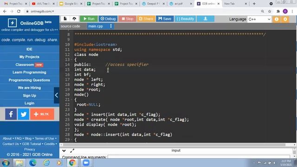Bookmark page with star icon
297x167 pixels.
(270, 11)
